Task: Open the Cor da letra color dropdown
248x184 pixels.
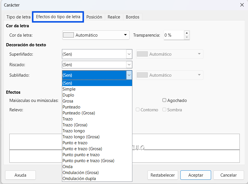Action: click(96, 35)
